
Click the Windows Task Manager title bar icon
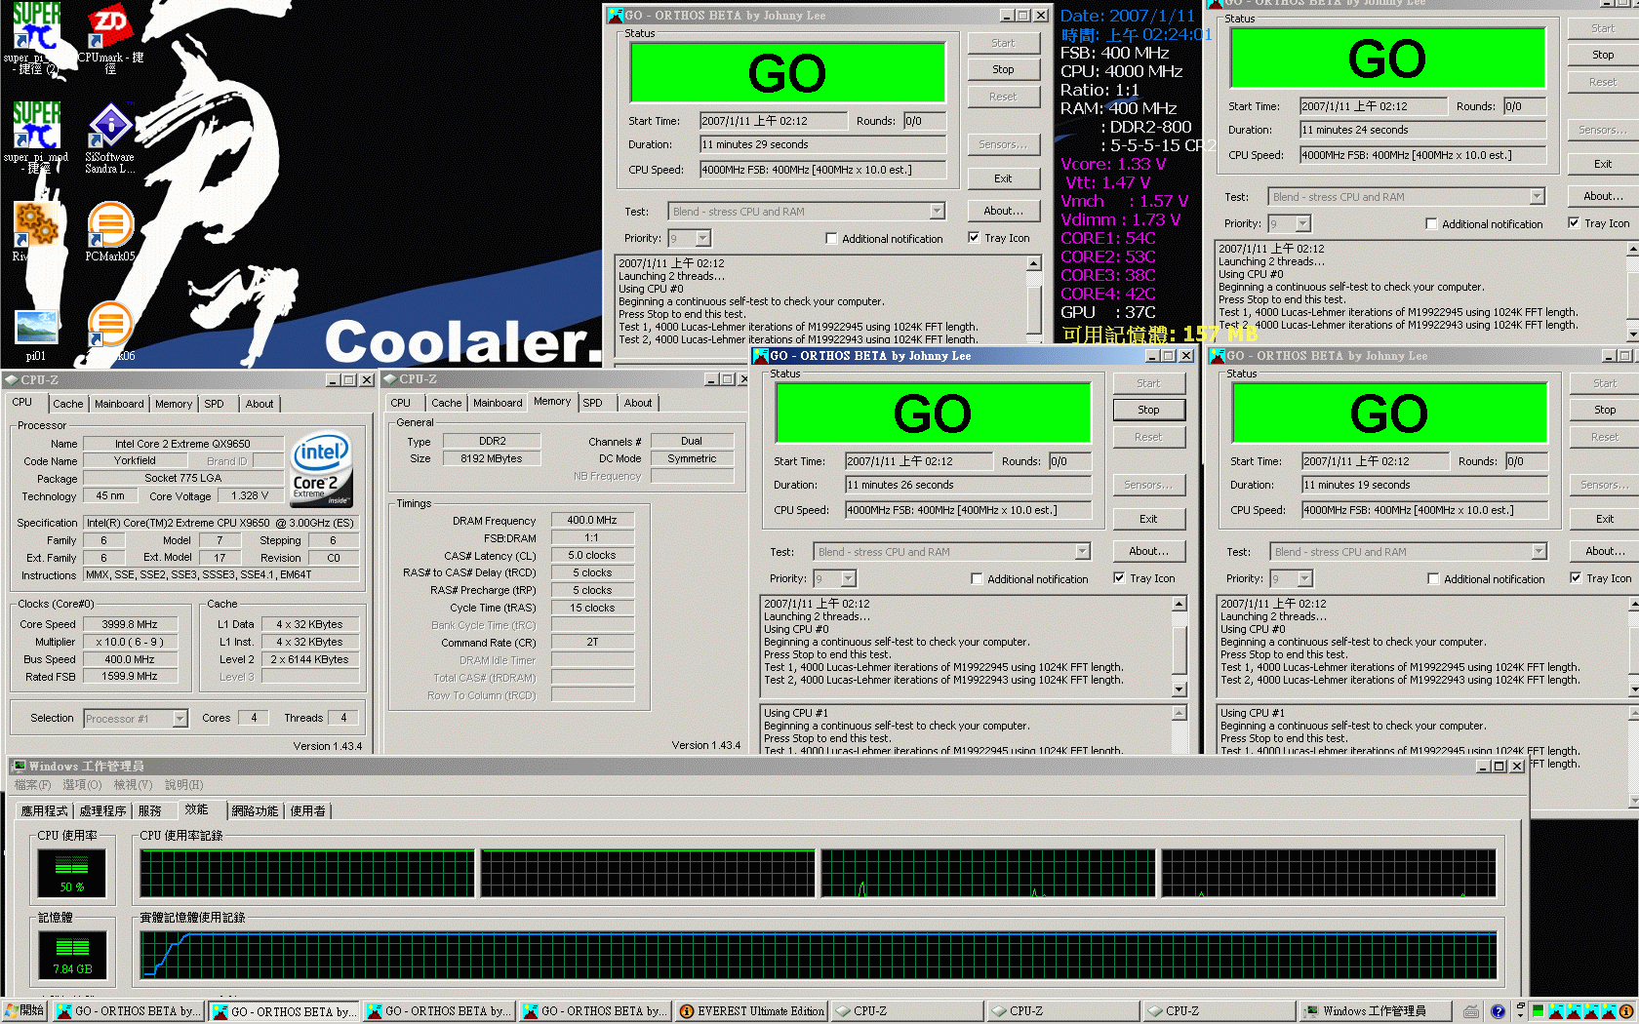coord(19,767)
